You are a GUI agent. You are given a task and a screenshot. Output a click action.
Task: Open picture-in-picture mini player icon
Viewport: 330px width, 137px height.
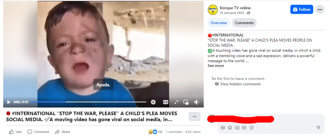[186, 102]
